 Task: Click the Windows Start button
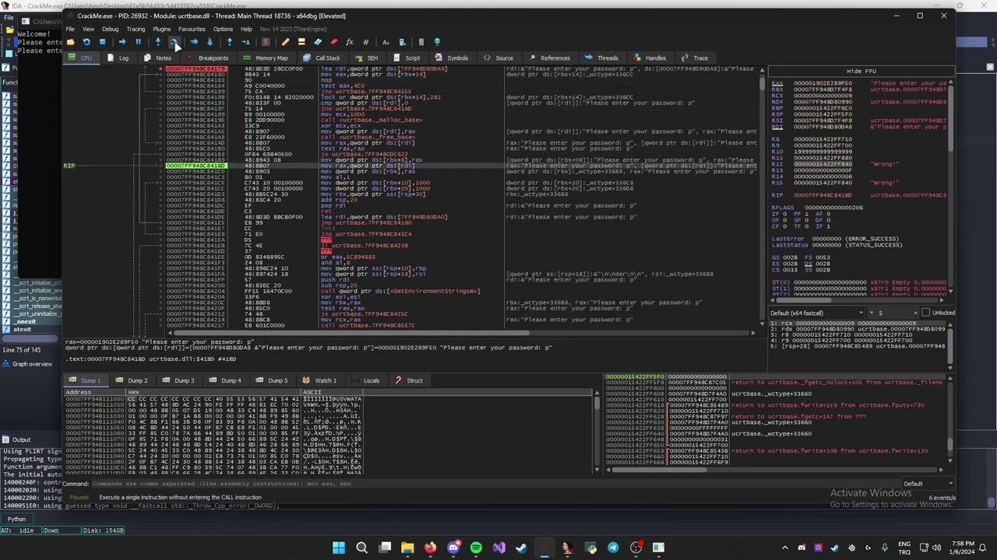pos(339,548)
